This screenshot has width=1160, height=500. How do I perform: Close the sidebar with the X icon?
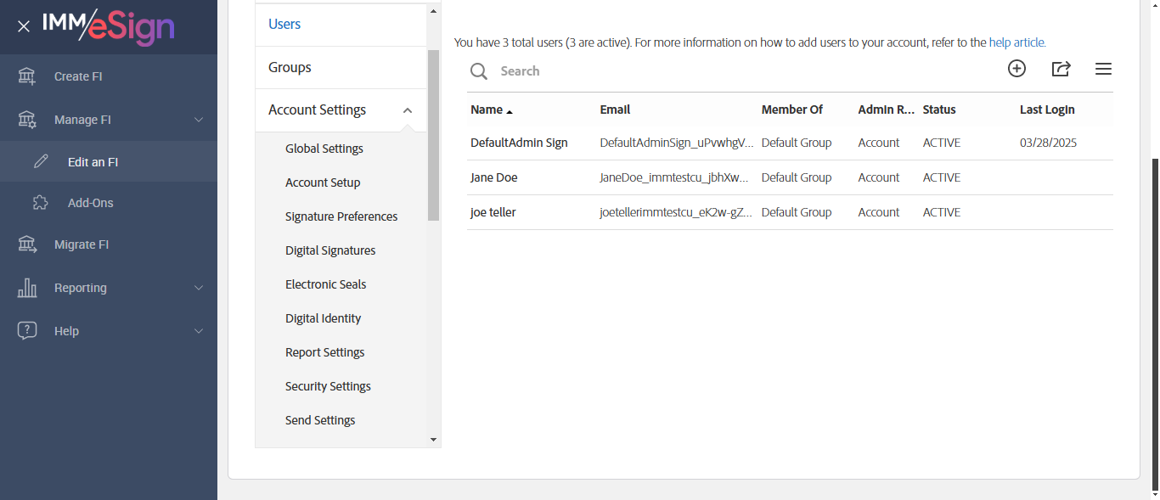(24, 26)
